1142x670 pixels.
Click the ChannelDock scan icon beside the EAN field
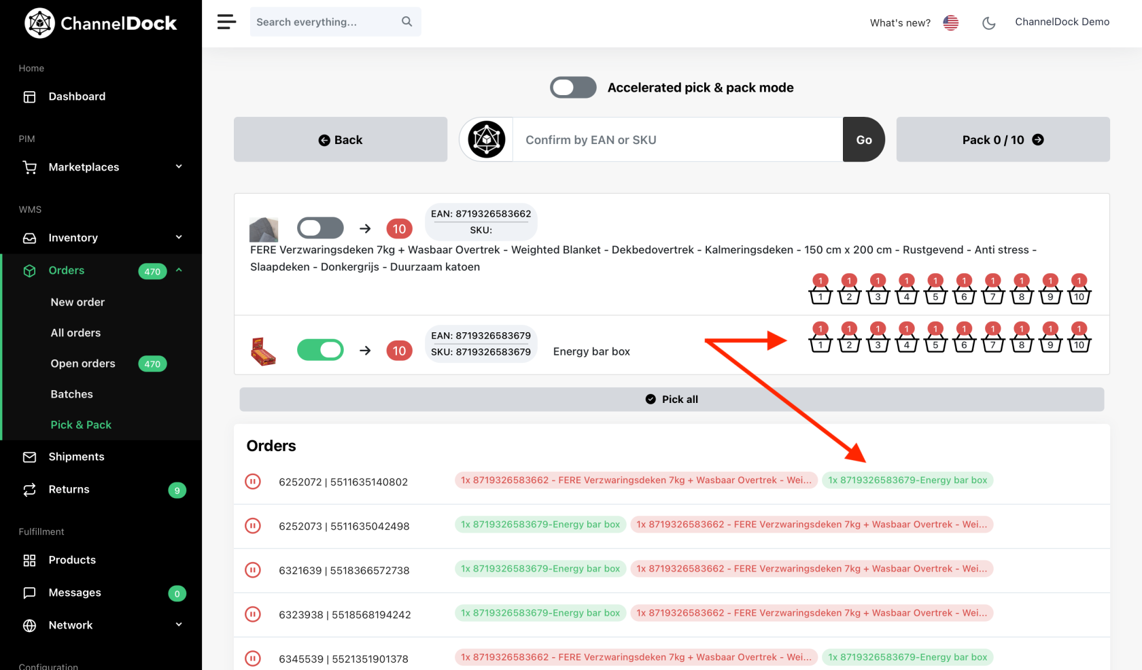486,139
